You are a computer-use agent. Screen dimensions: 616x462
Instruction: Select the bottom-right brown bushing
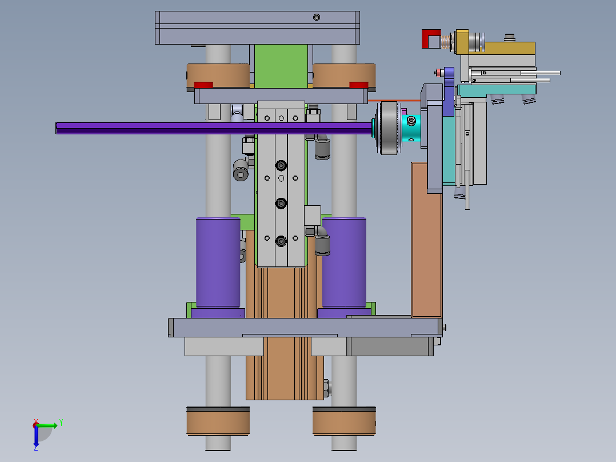344,421
